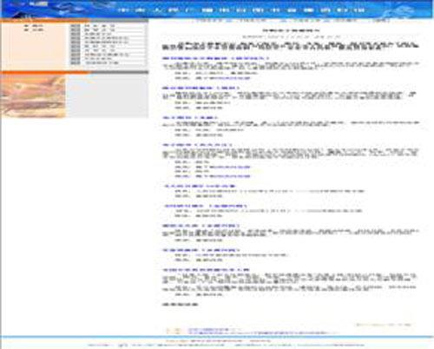The image size is (434, 349).
Task: Open the first item in the top navigation bar
Action: click(x=123, y=10)
